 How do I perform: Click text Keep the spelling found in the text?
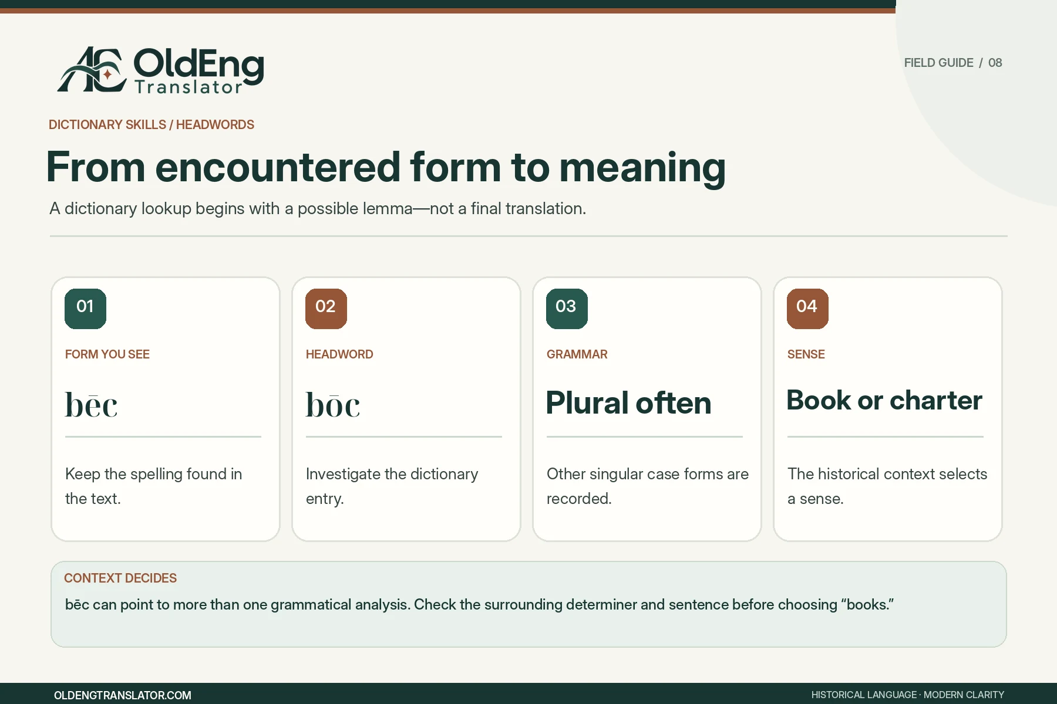click(x=154, y=486)
